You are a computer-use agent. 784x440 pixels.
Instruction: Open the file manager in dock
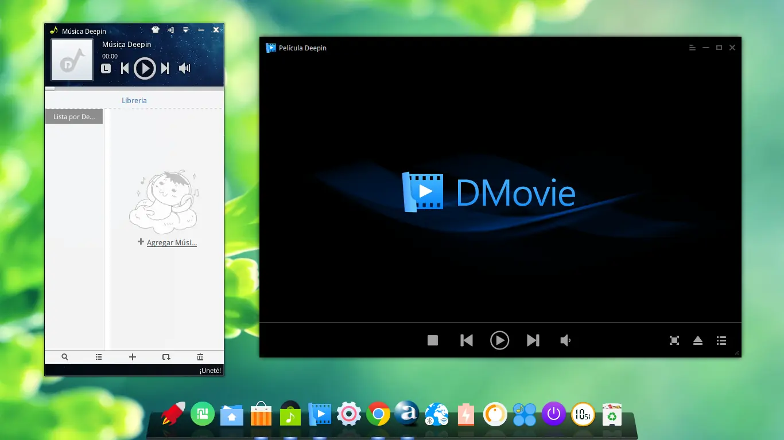coord(232,414)
